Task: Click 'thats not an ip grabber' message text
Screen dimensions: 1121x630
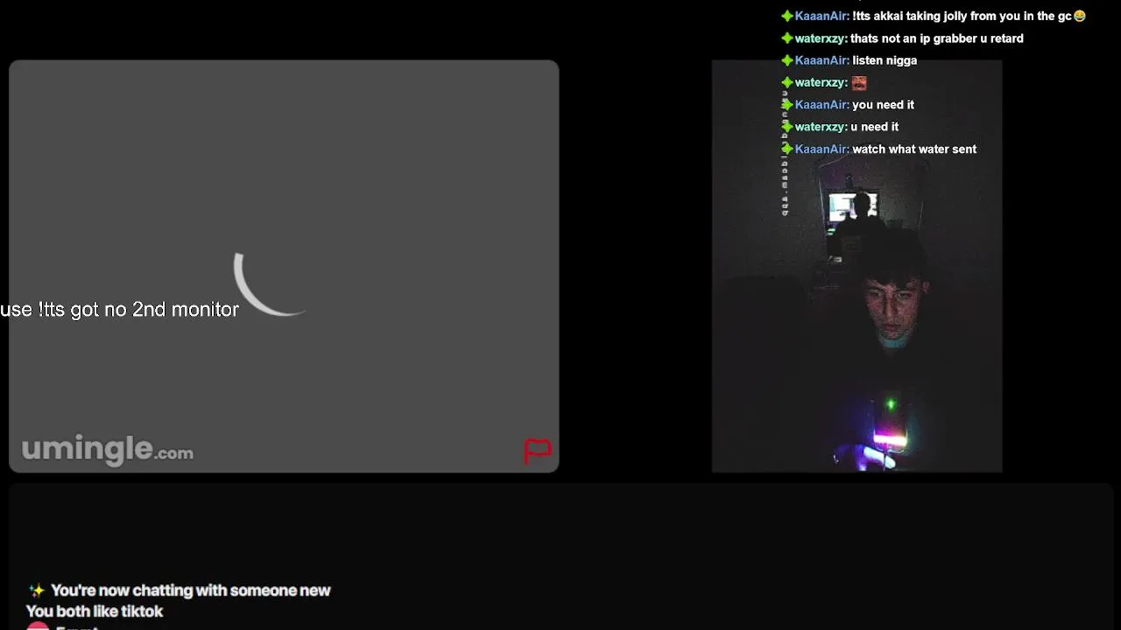Action: pos(937,38)
